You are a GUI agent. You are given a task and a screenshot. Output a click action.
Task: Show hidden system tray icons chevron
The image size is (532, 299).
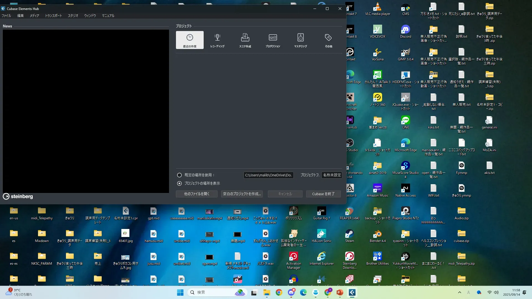tap(459, 292)
